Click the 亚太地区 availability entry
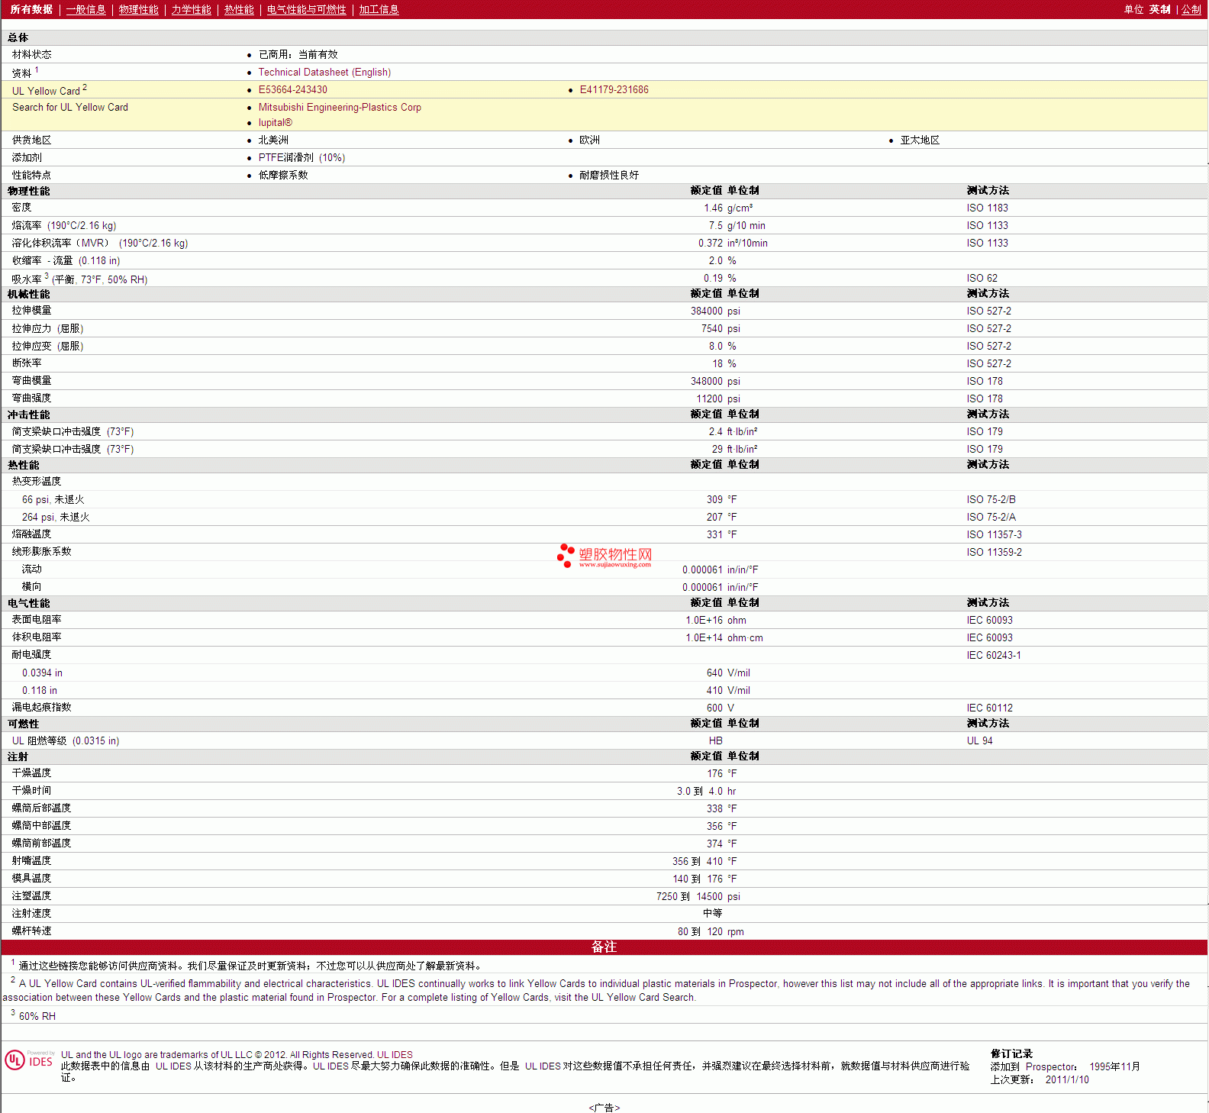Screen dimensions: 1209x1113 tap(920, 140)
